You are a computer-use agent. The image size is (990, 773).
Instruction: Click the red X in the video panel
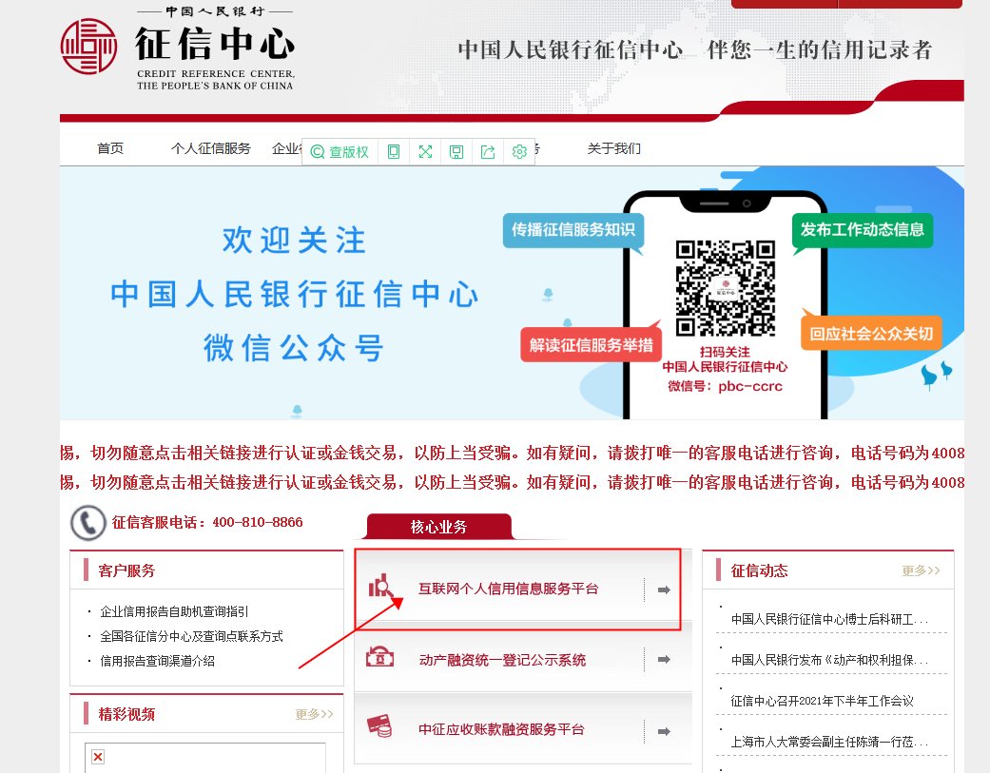click(97, 755)
